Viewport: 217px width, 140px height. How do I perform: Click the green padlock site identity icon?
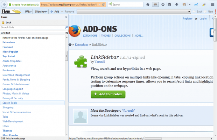pyautogui.click(x=10, y=5)
